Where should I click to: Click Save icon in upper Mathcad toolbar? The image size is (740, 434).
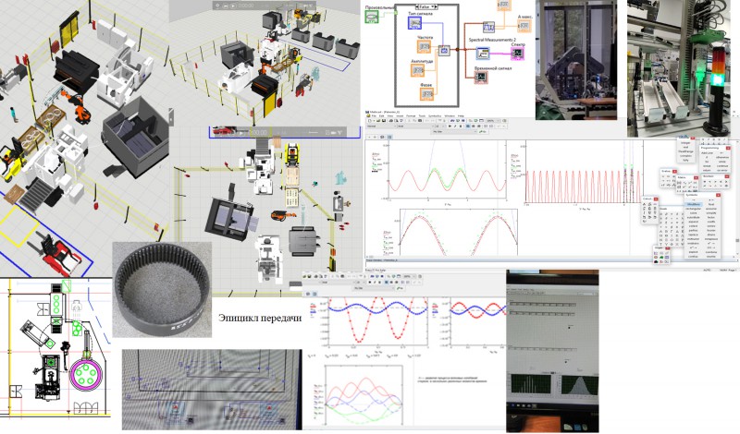tap(384, 121)
